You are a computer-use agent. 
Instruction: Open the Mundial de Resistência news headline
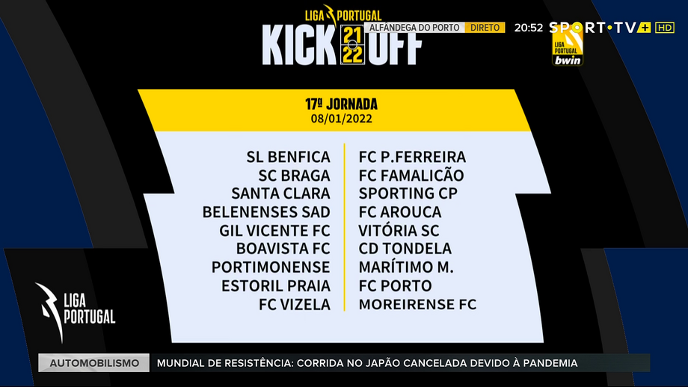pos(366,363)
